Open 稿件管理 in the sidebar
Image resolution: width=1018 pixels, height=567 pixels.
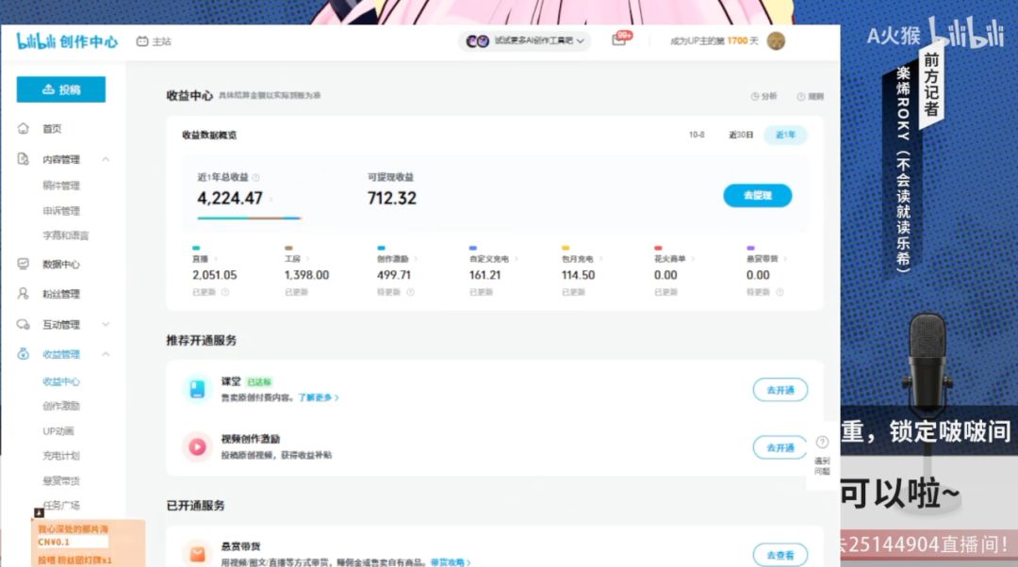pos(61,186)
